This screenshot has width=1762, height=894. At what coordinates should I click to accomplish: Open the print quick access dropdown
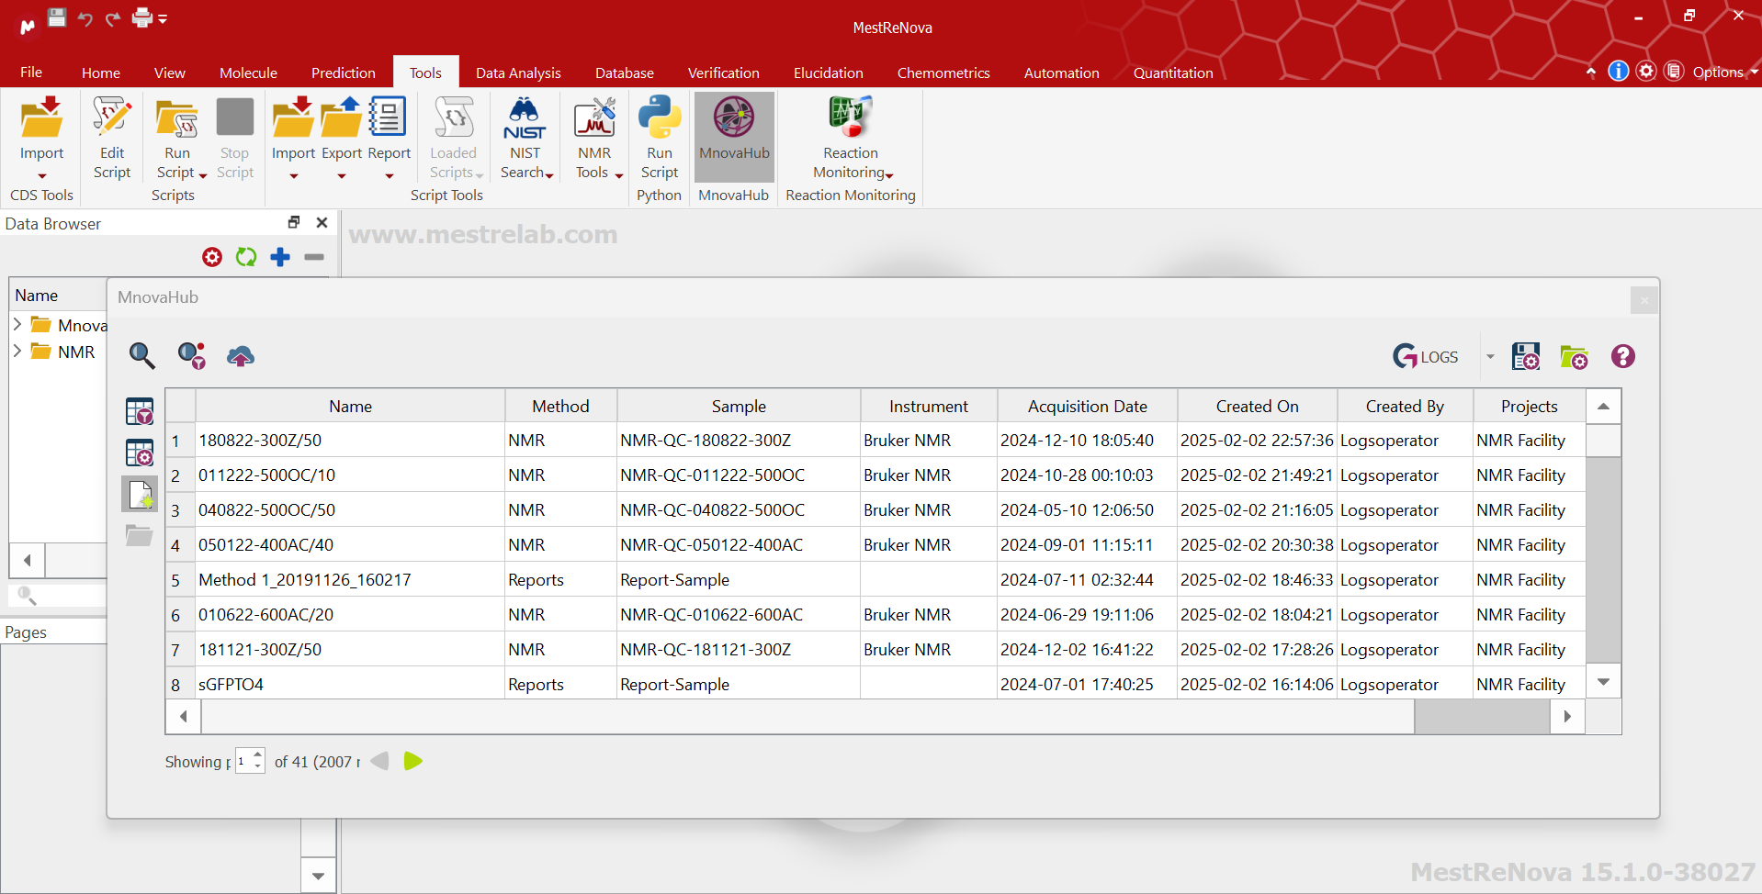click(x=163, y=18)
